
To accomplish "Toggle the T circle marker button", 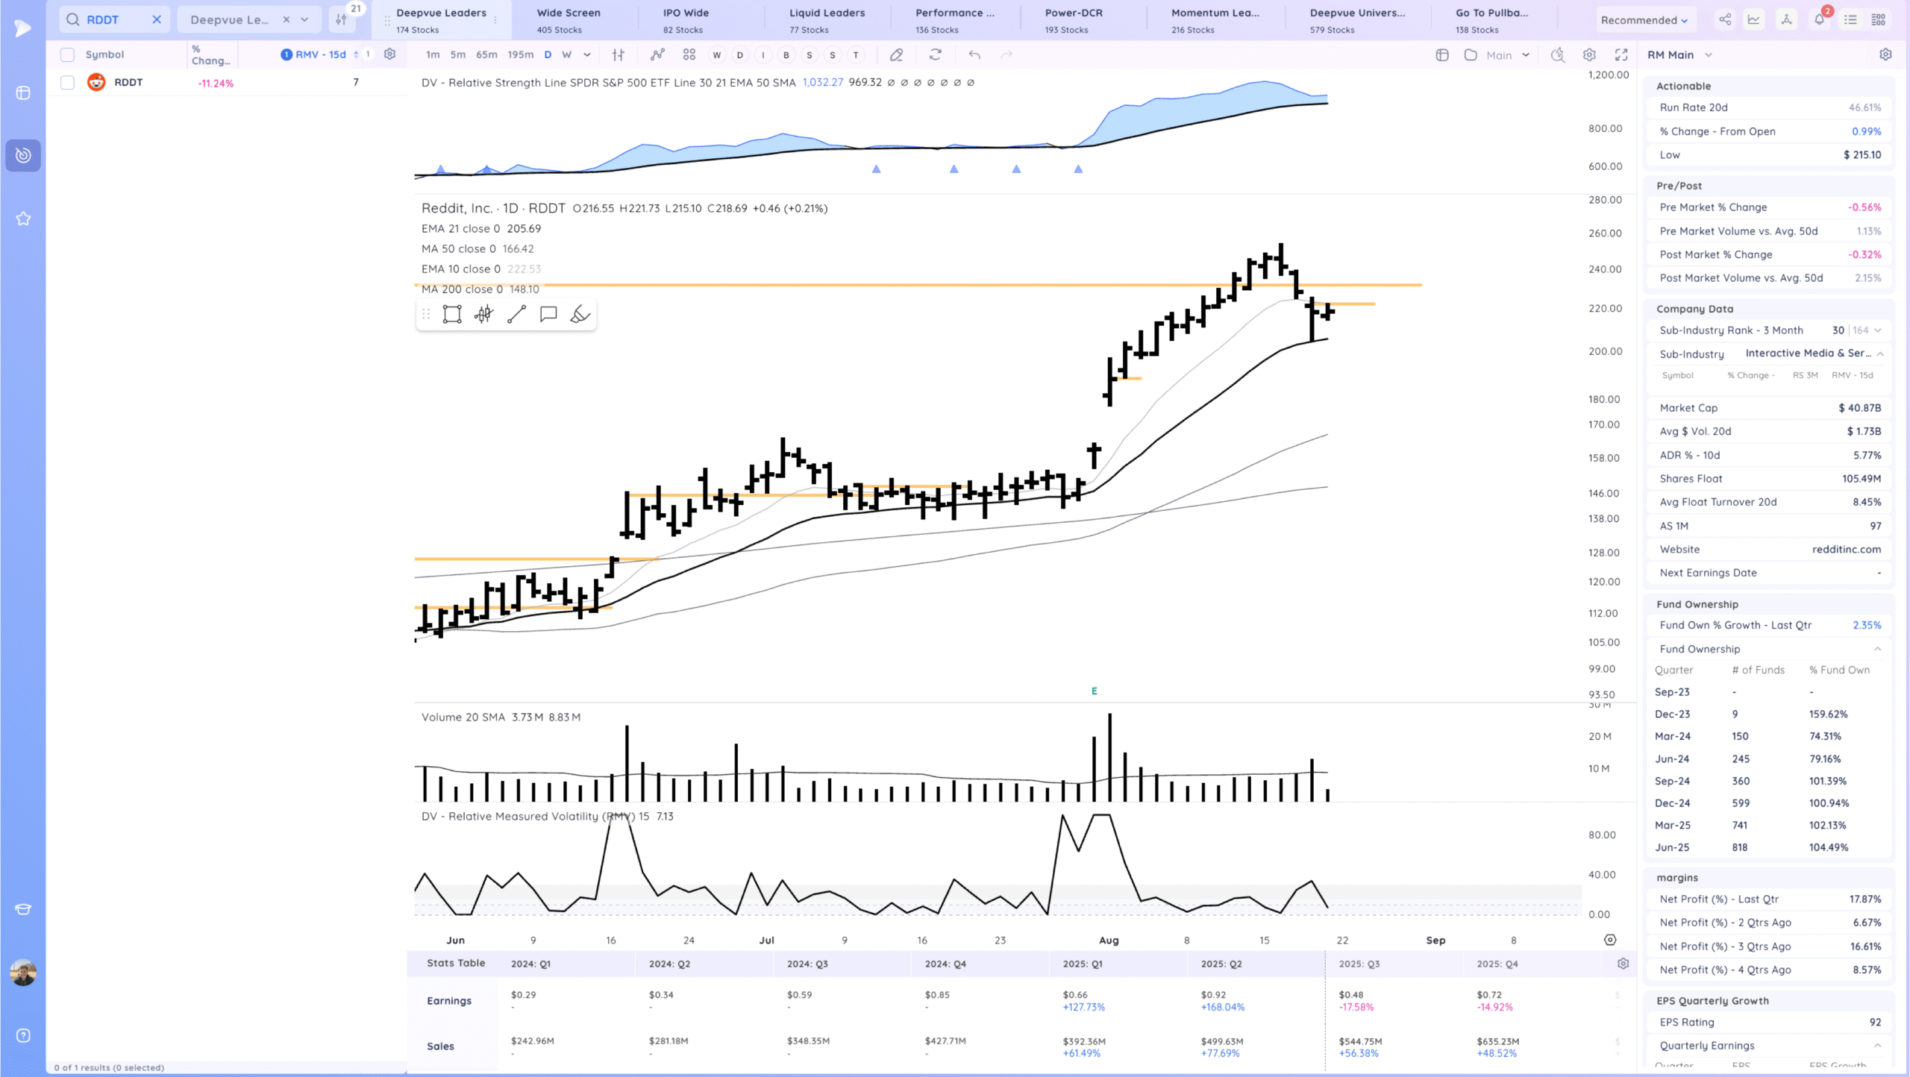I will pyautogui.click(x=856, y=54).
